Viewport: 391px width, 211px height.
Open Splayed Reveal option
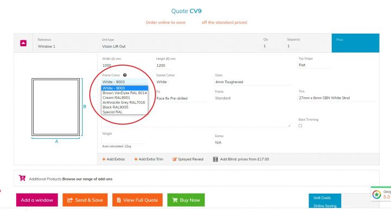pyautogui.click(x=188, y=159)
